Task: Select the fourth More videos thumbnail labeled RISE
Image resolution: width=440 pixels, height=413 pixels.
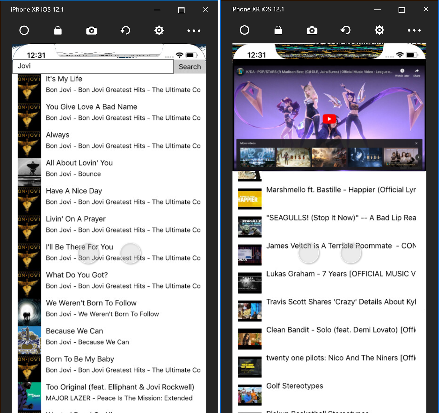Action: pos(365,157)
